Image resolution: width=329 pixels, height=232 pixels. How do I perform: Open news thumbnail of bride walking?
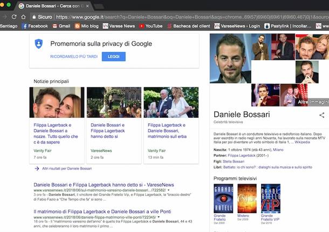point(171,102)
